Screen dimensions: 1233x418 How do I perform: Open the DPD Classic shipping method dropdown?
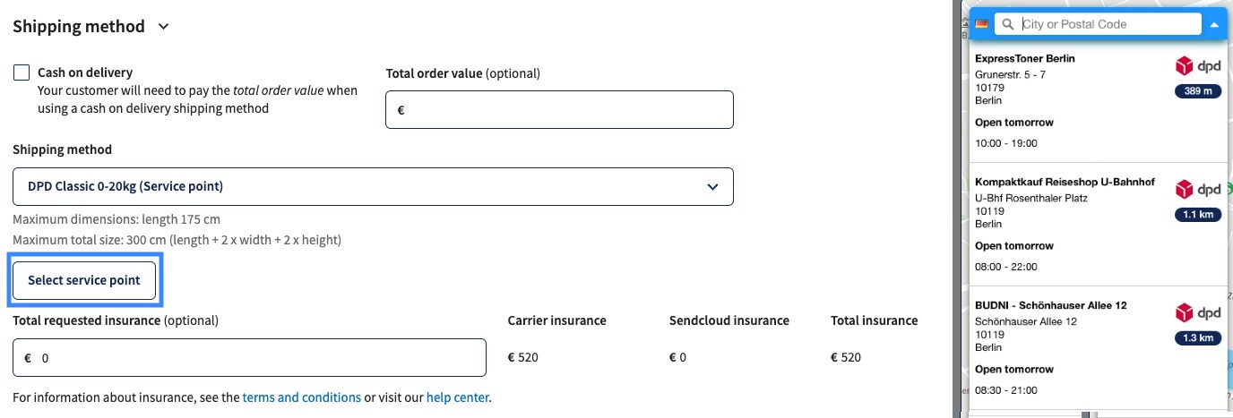tap(373, 186)
